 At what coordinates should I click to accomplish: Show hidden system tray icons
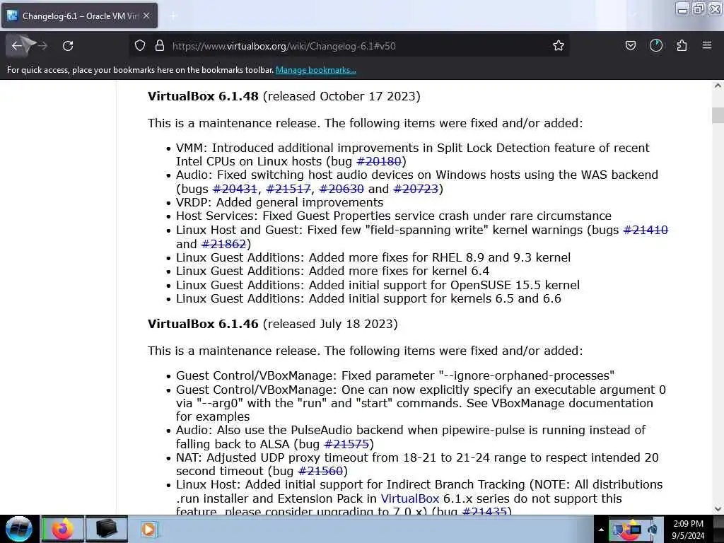click(x=601, y=530)
